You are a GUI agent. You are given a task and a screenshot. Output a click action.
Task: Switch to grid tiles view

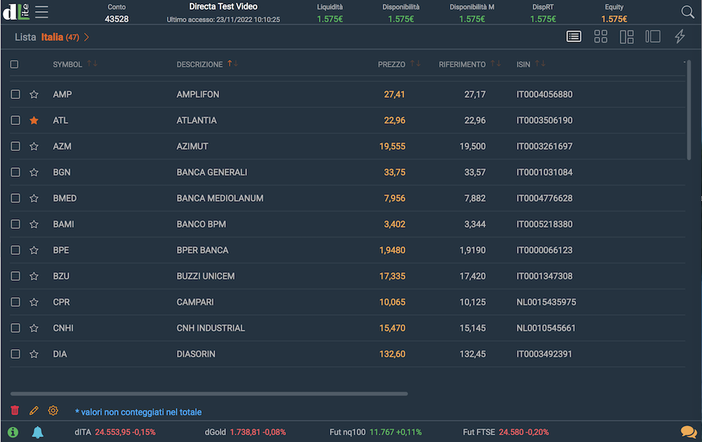point(600,37)
